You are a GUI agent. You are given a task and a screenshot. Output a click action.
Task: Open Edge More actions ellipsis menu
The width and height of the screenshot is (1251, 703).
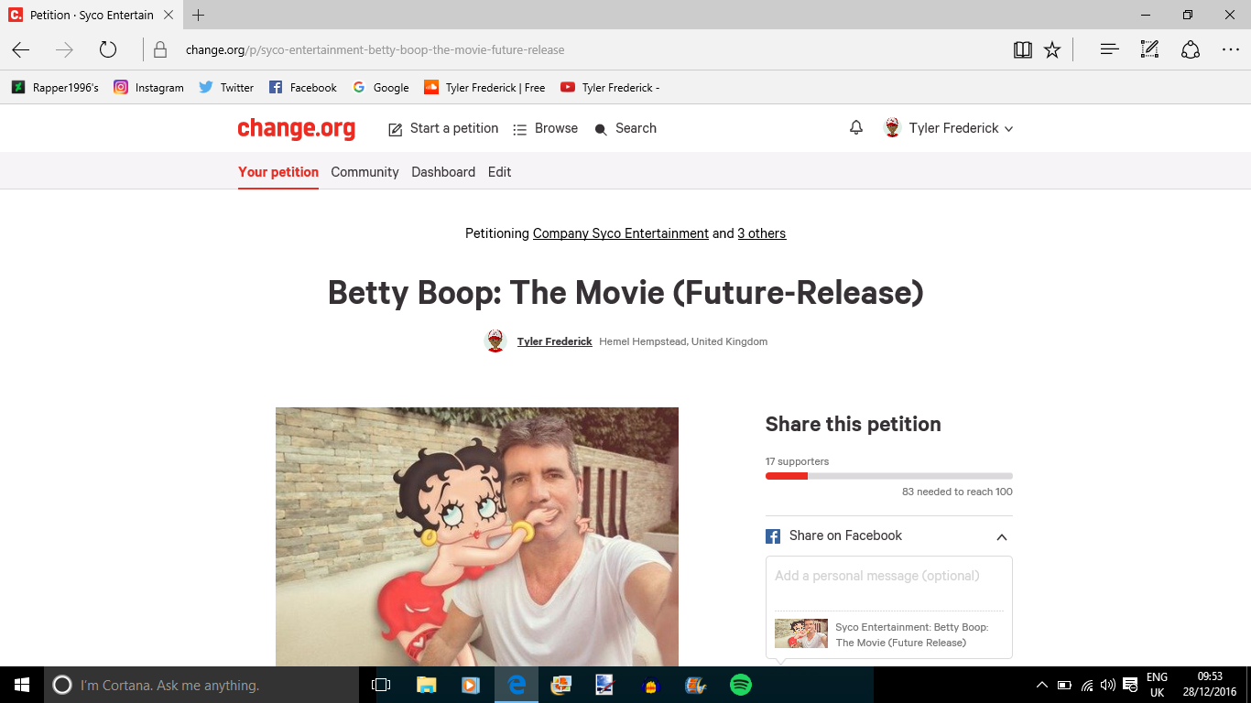[x=1231, y=50]
